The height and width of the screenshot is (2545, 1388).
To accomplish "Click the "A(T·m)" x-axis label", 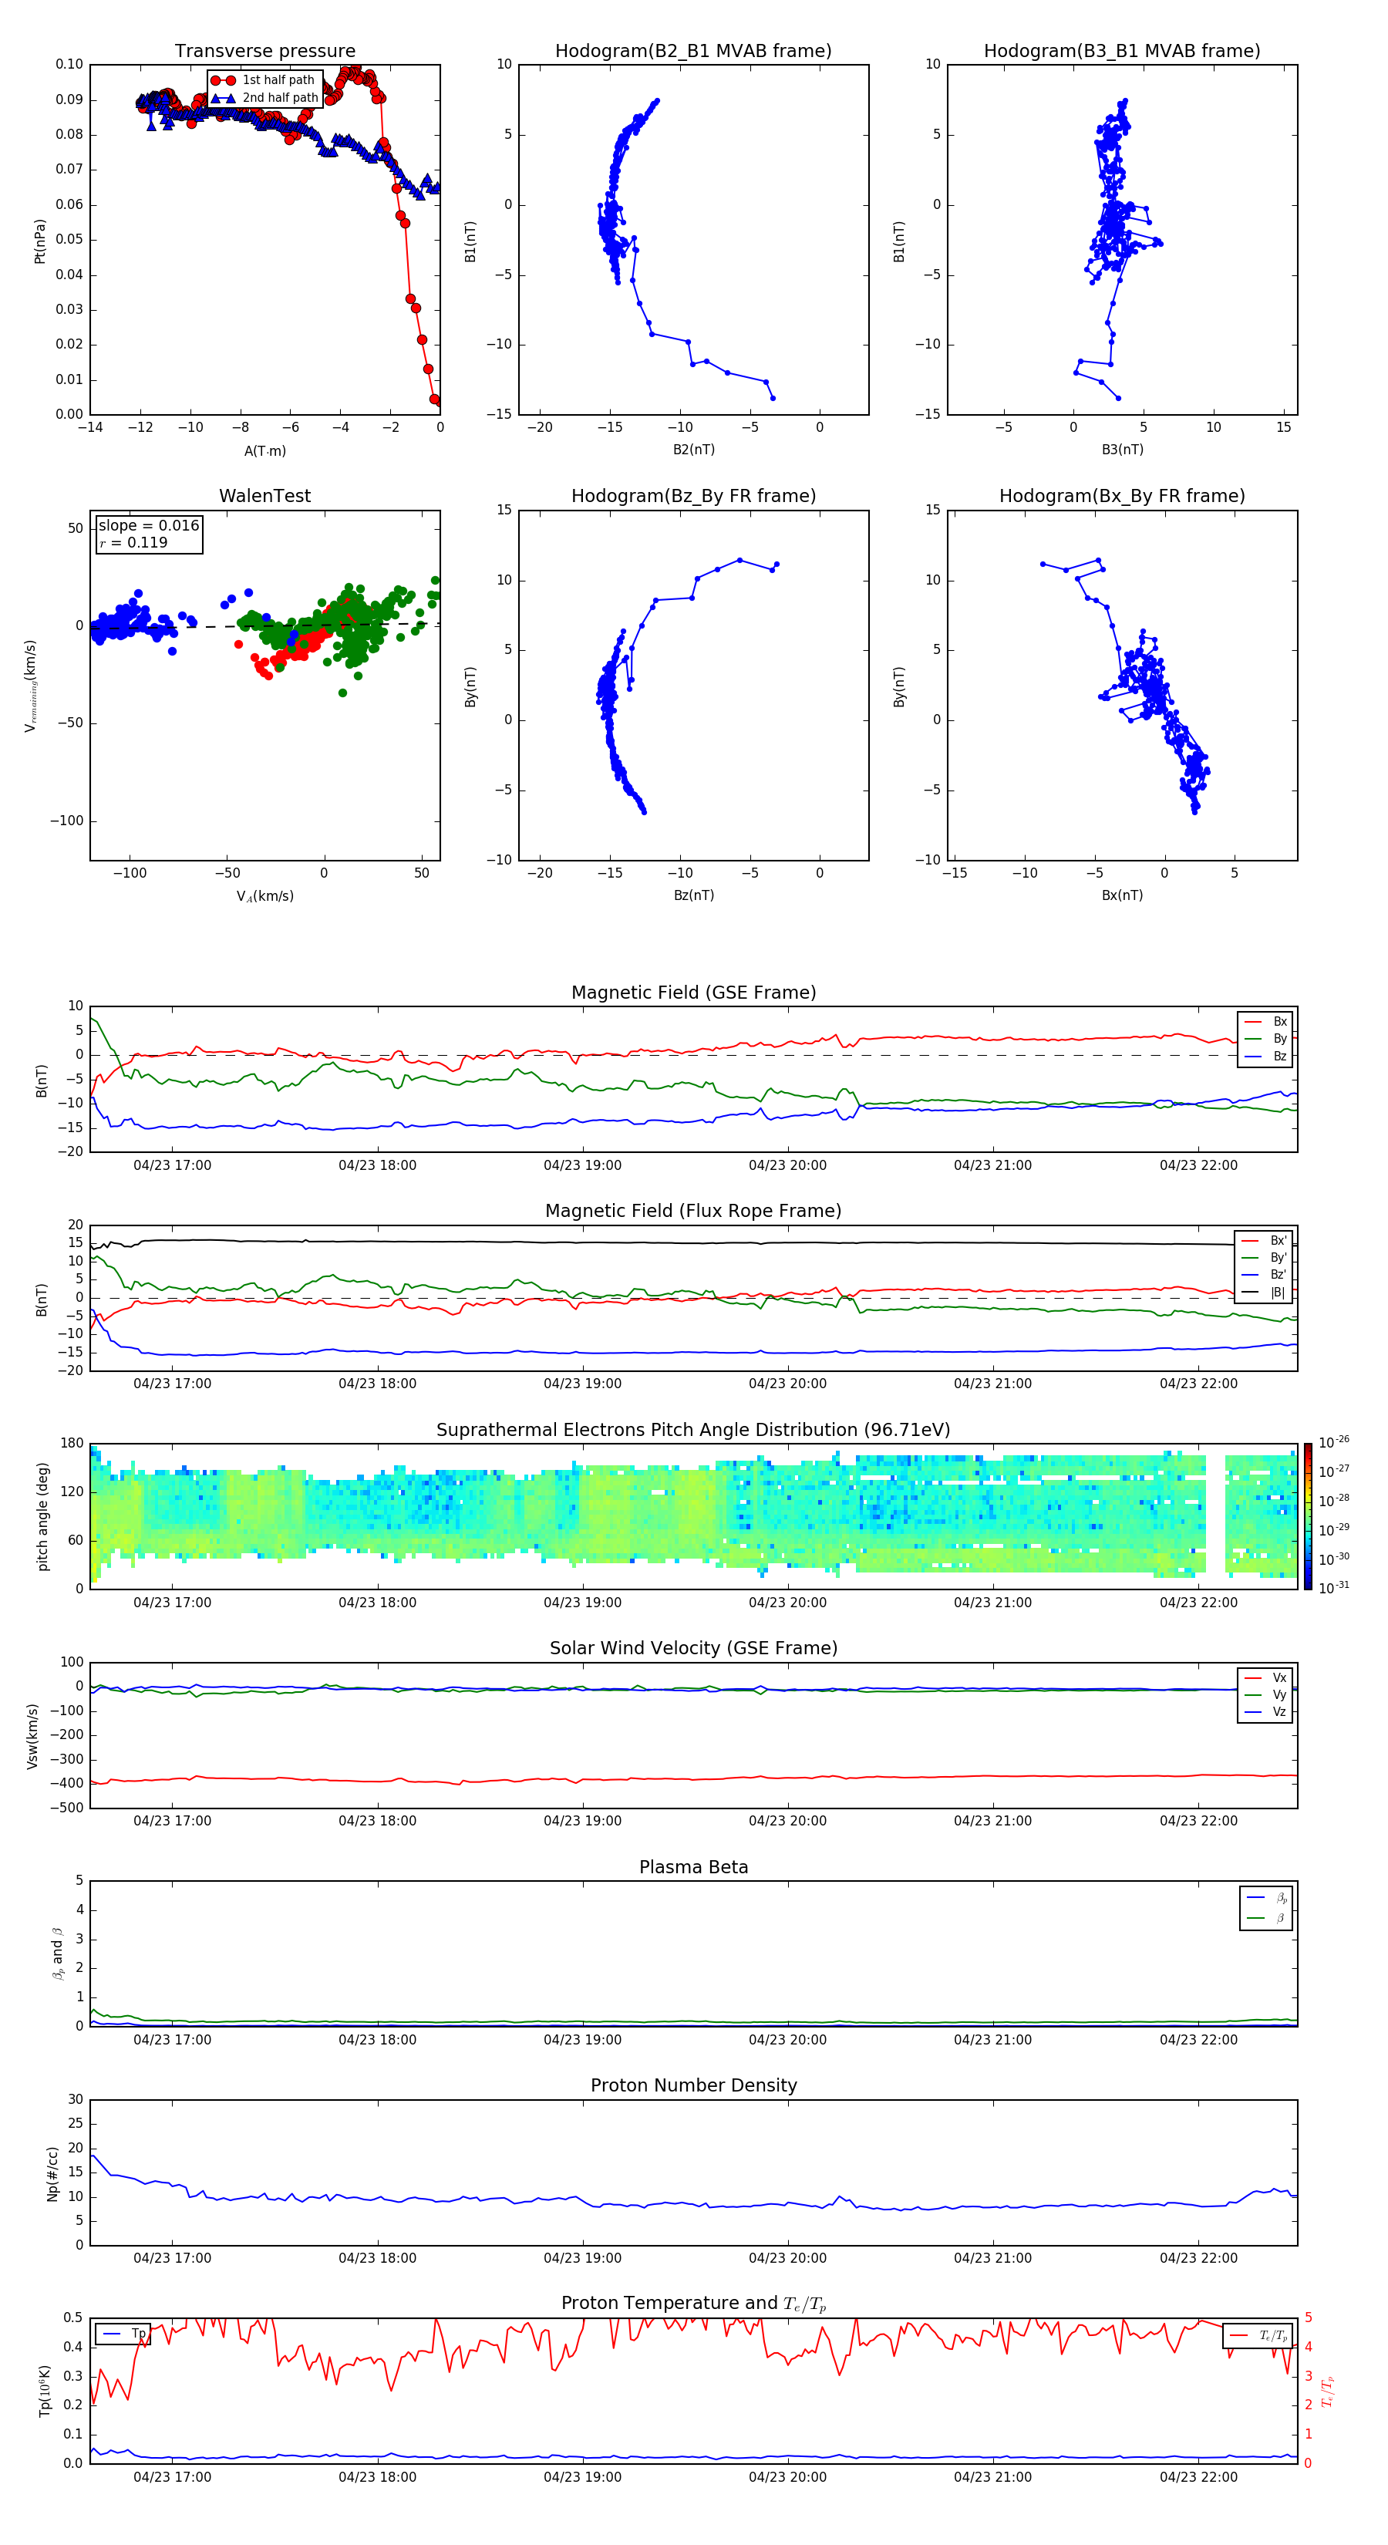I will click(x=264, y=450).
